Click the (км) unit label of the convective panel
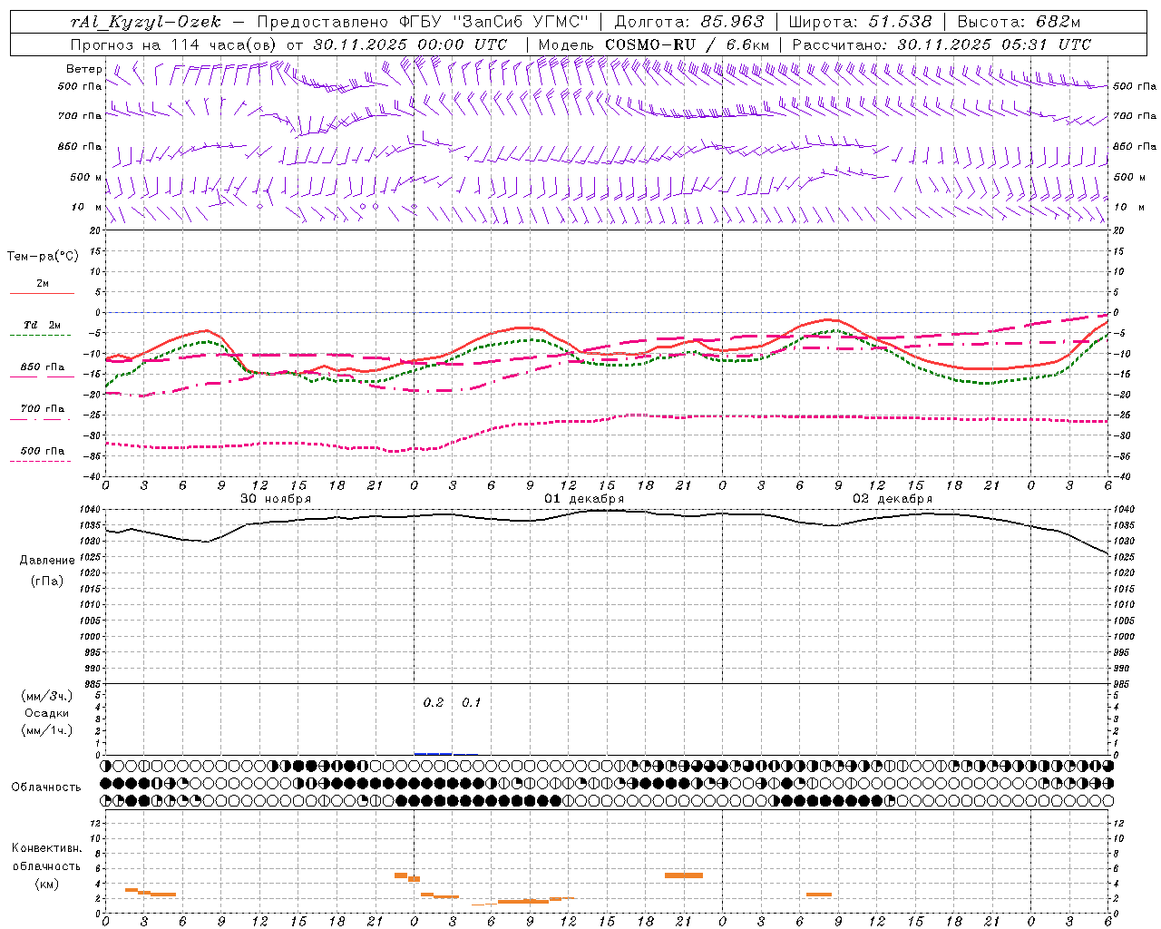 click(46, 884)
